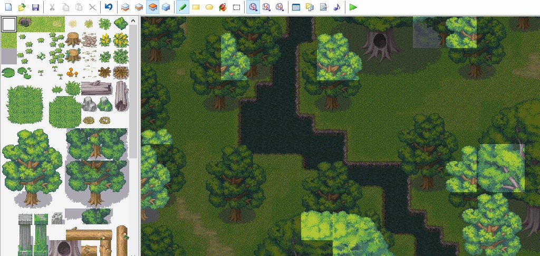Select the yellow Ellipse drawing tool
The width and height of the screenshot is (540, 256).
(x=209, y=7)
